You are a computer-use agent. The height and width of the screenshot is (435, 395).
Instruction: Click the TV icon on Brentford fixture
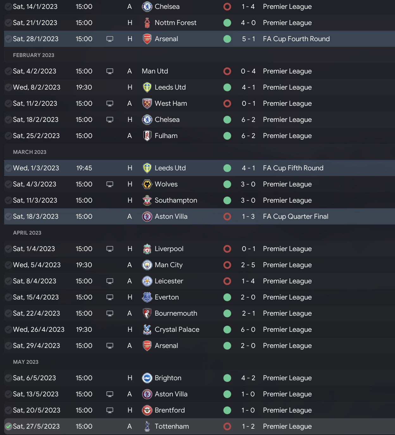tap(110, 410)
